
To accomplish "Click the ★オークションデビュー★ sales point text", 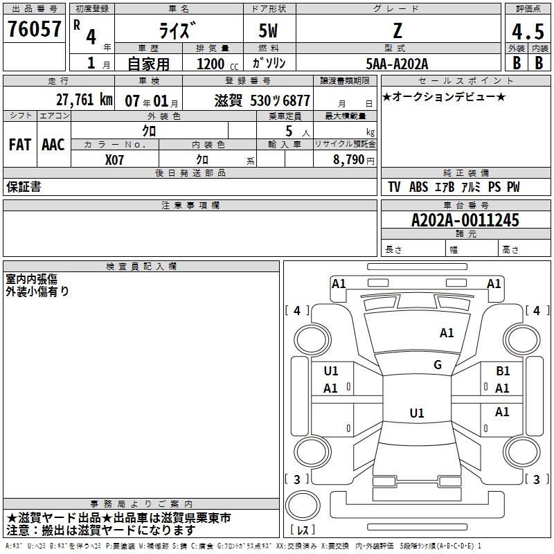I will (x=444, y=96).
